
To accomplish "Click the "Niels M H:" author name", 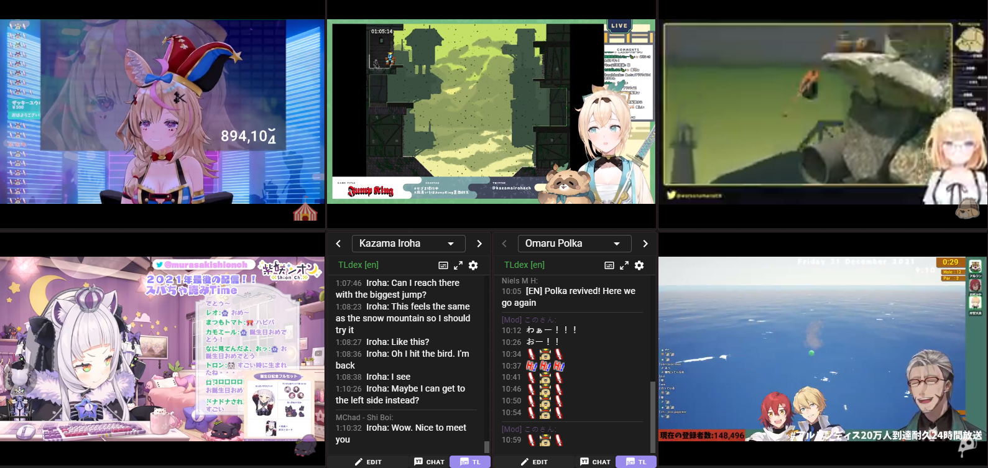I will pos(520,281).
